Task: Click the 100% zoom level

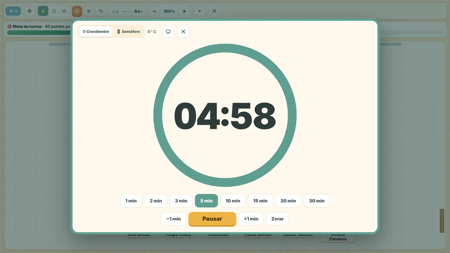Action: pos(169,11)
